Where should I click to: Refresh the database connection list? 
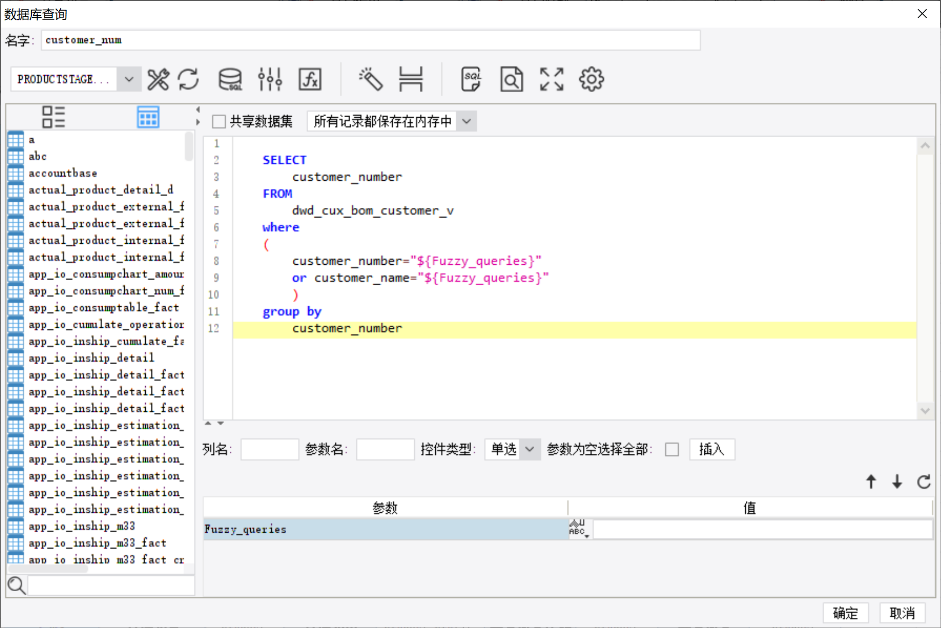189,79
